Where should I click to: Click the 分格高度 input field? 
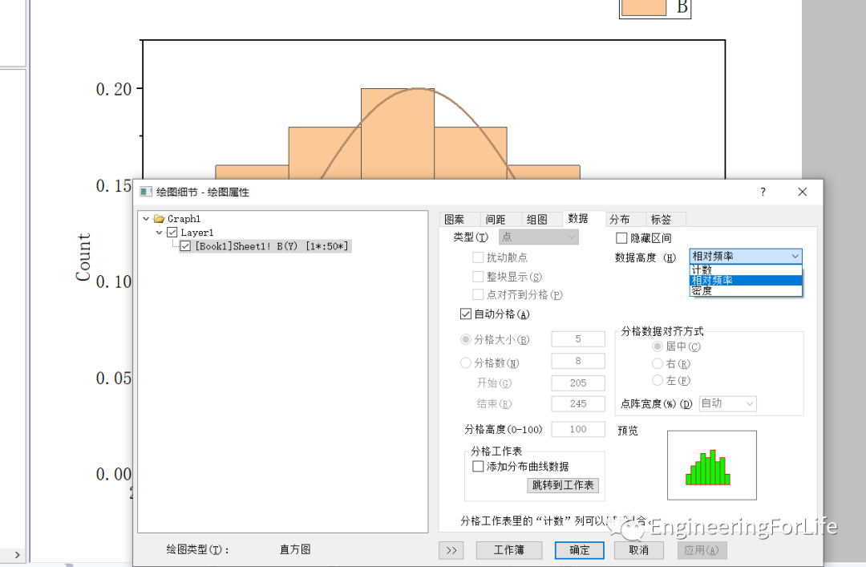point(578,429)
